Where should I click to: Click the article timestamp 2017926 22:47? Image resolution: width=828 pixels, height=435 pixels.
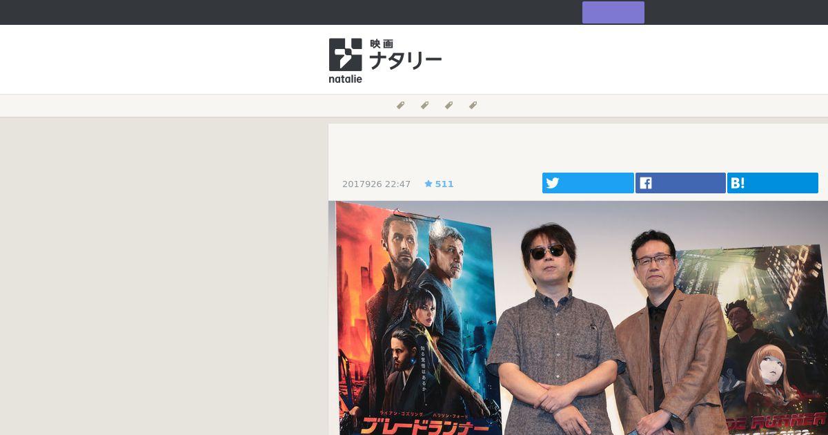tap(376, 184)
